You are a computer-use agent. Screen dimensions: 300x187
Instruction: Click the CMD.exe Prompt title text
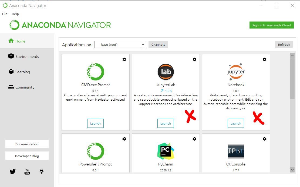(x=96, y=85)
